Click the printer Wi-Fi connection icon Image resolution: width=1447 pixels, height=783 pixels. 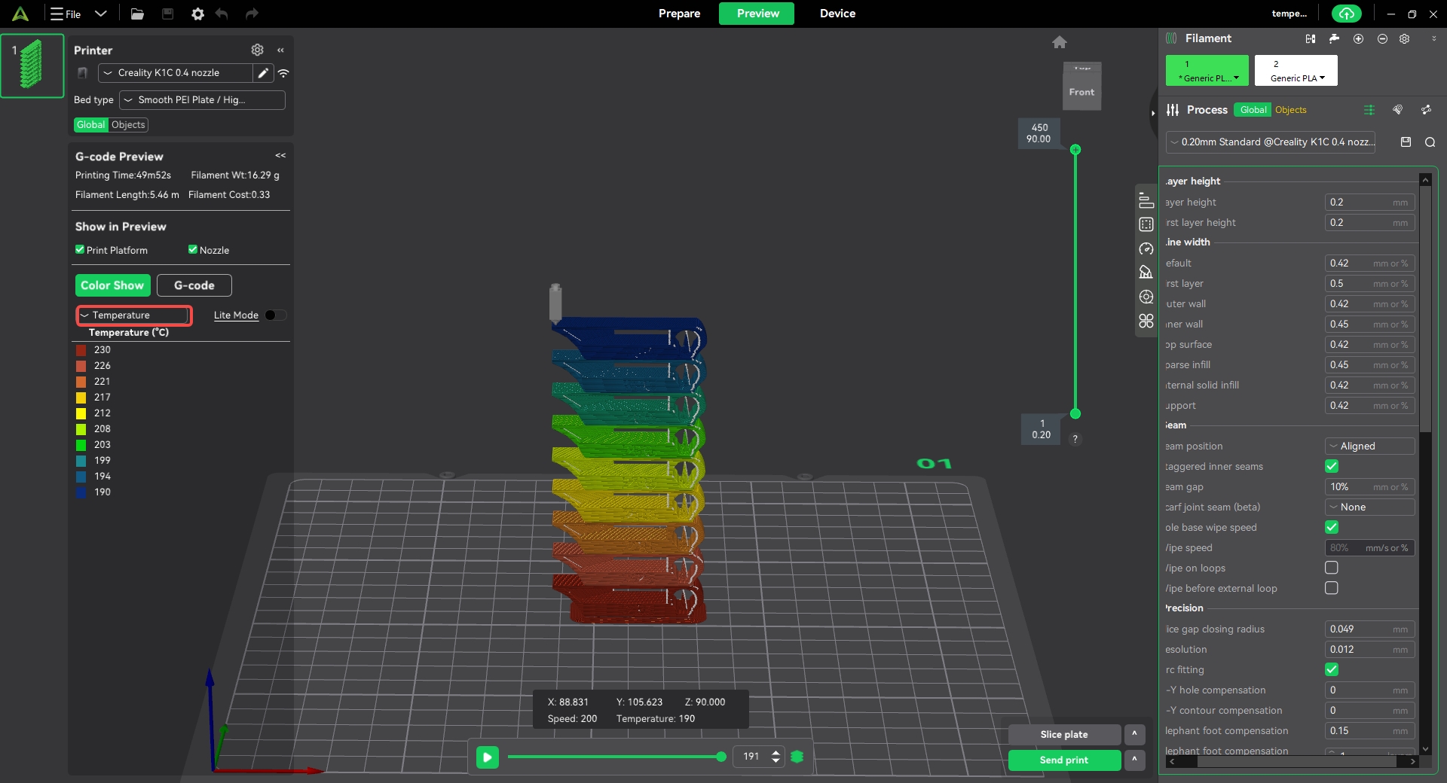coord(283,73)
